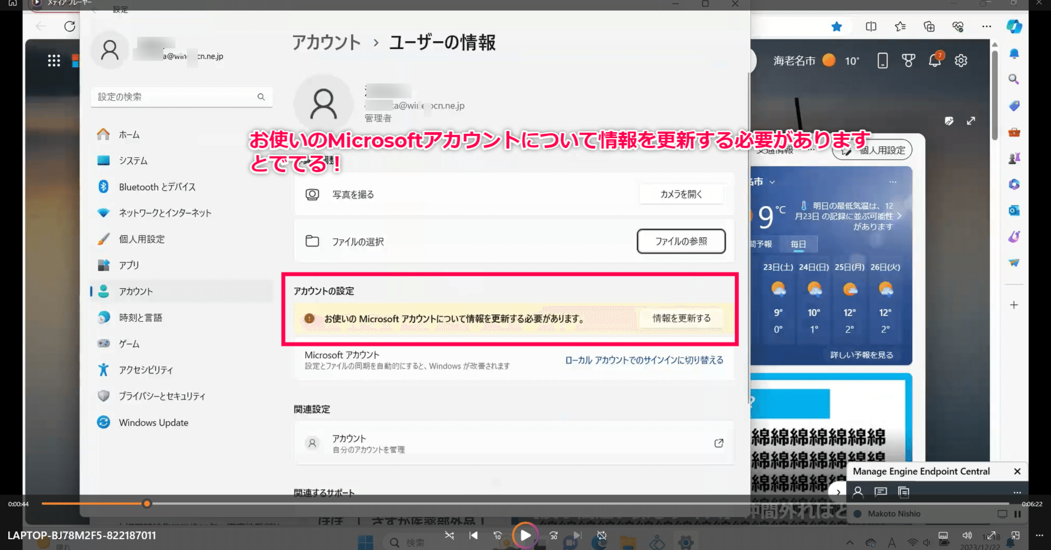
Task: Open the Edge favorites list
Action: [x=900, y=26]
